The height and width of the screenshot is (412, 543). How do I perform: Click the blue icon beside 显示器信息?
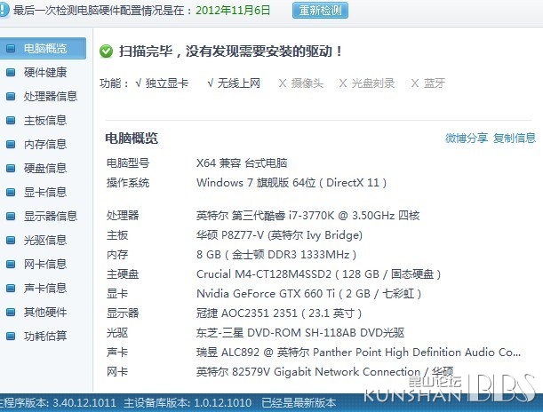click(x=11, y=216)
